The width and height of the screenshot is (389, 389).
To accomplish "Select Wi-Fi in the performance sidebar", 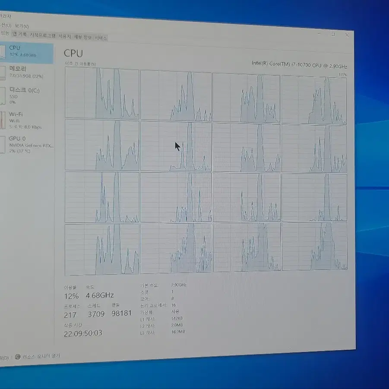I will (27, 120).
